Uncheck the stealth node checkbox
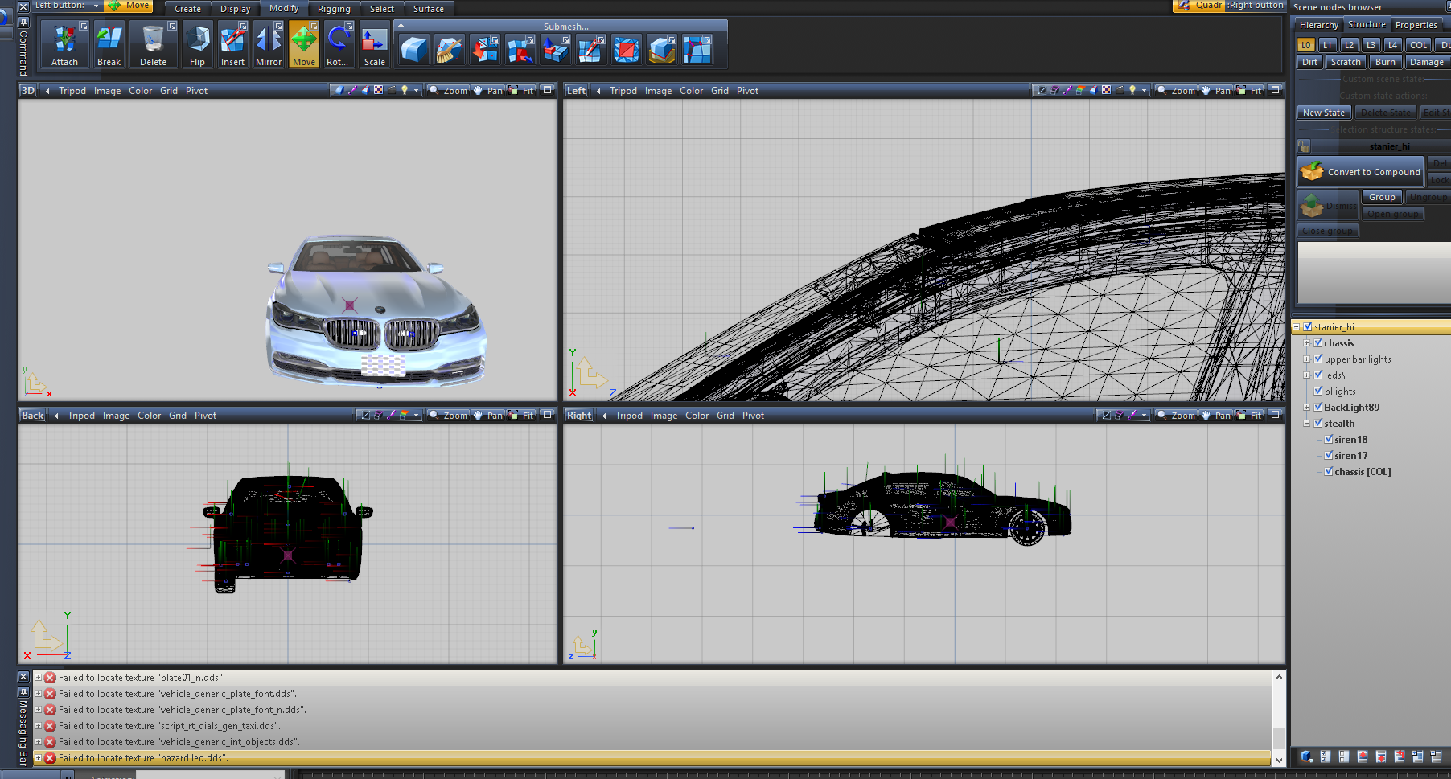 pyautogui.click(x=1318, y=423)
